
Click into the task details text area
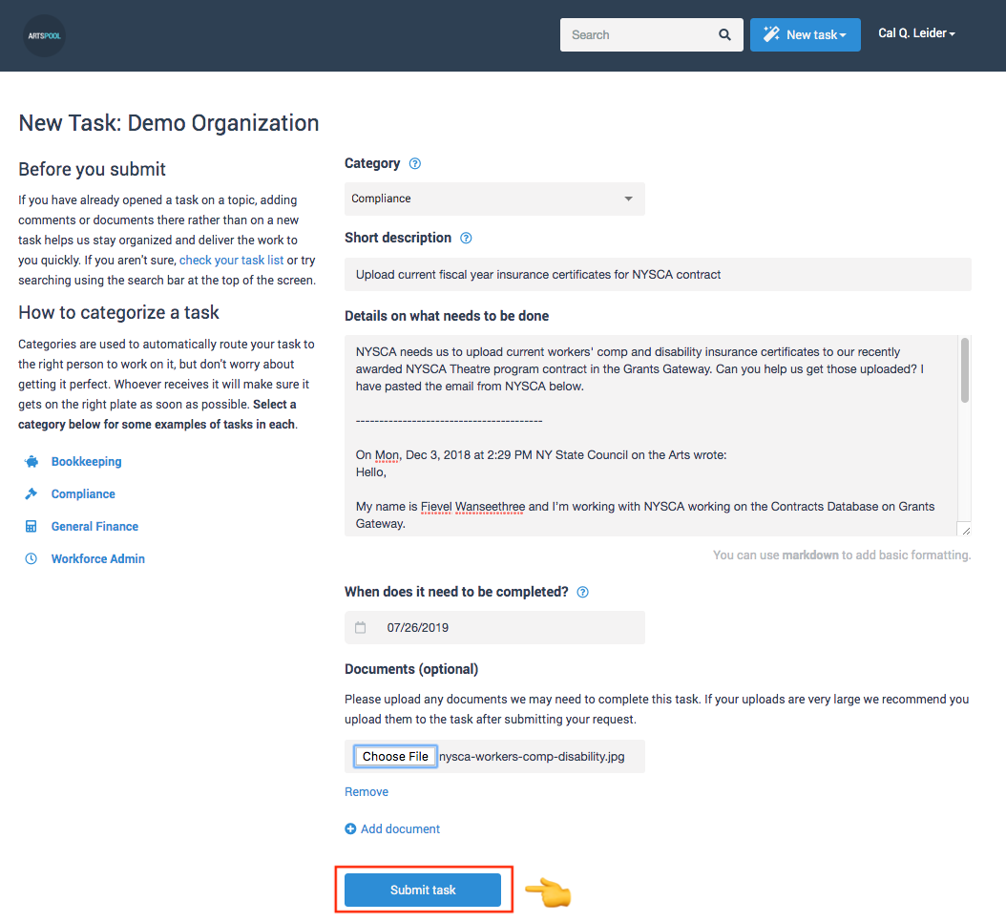pyautogui.click(x=651, y=435)
